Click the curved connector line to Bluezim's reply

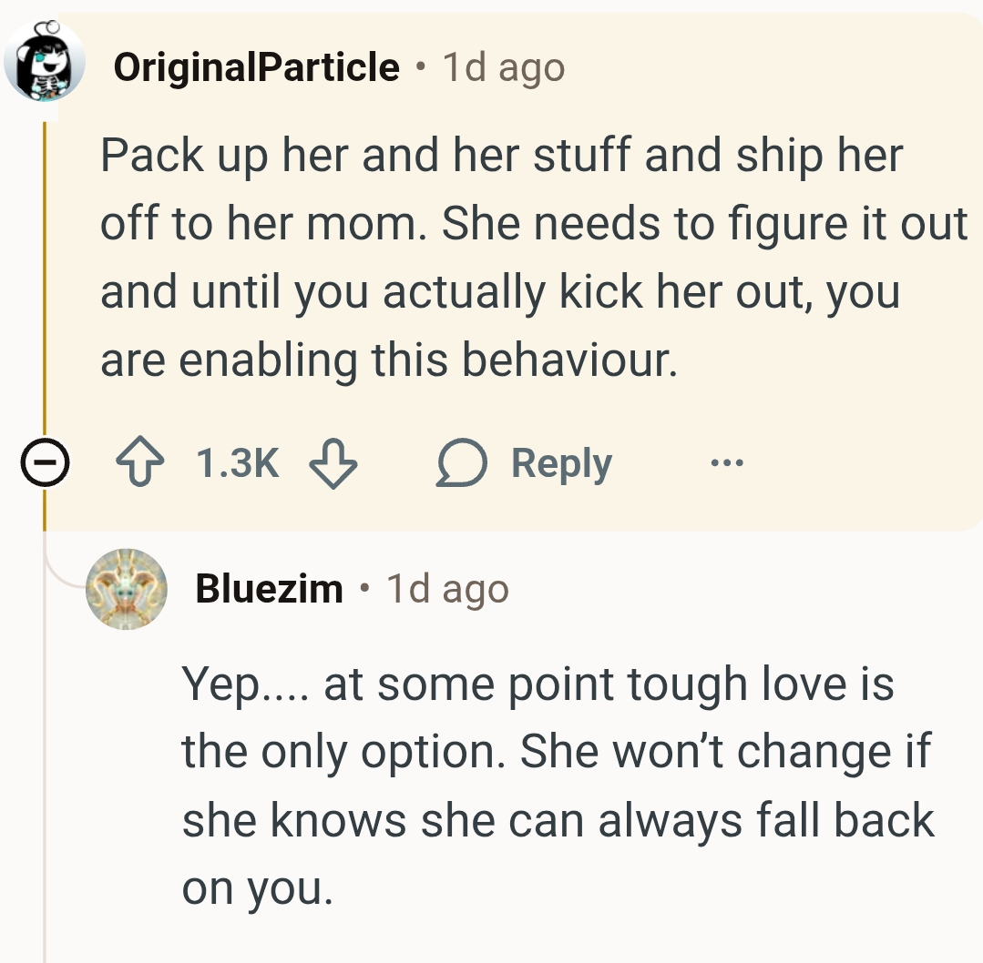coord(60,573)
